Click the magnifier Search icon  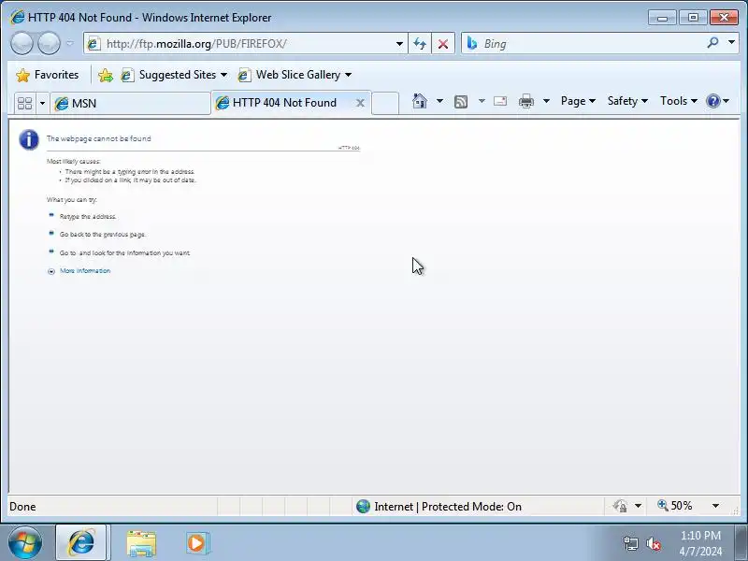[712, 43]
